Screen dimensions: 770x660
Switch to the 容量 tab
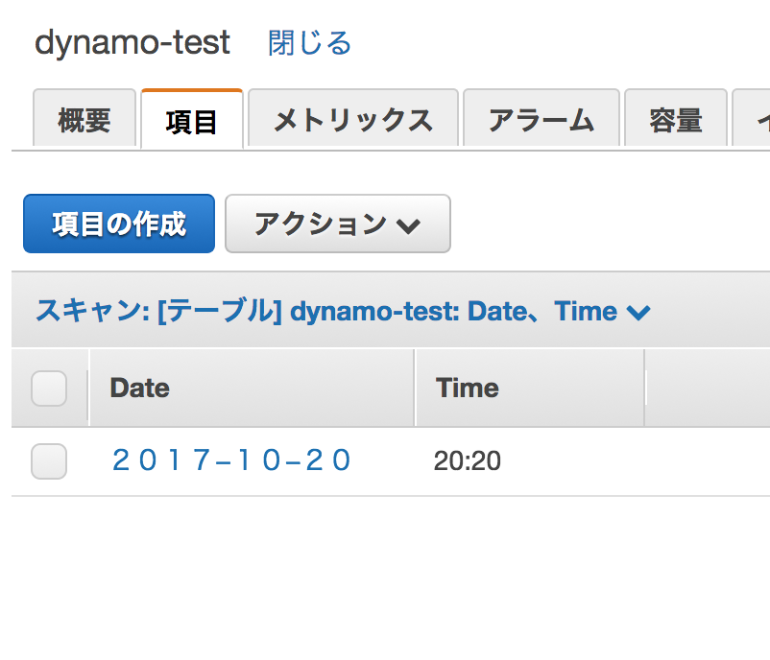(x=676, y=118)
